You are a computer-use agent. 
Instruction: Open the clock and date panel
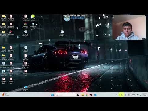143,95
